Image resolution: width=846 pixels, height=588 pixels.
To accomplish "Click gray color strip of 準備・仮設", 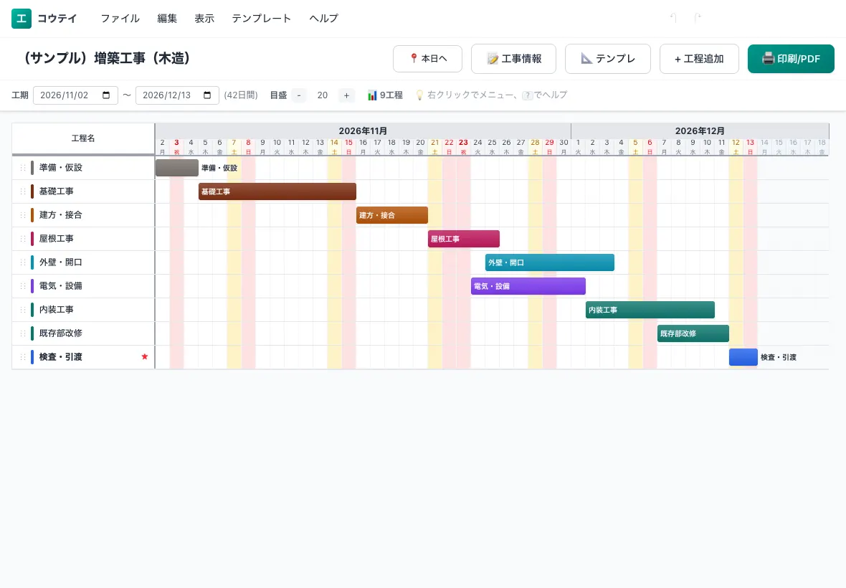I will pos(32,168).
